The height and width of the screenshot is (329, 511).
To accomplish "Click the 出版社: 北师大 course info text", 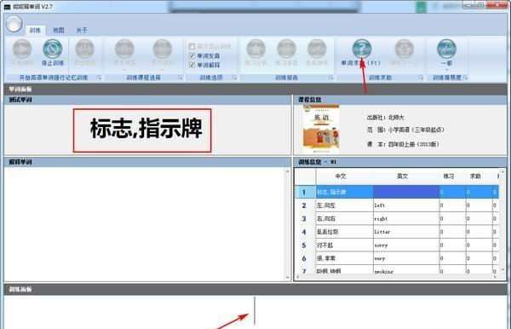I will click(386, 118).
